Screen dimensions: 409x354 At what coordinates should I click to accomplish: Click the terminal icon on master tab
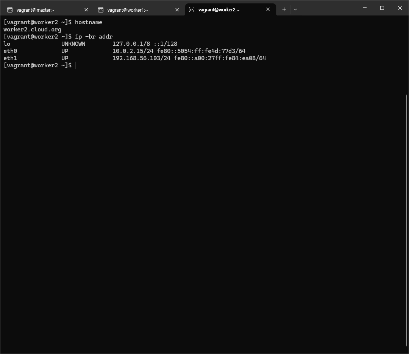pyautogui.click(x=10, y=10)
